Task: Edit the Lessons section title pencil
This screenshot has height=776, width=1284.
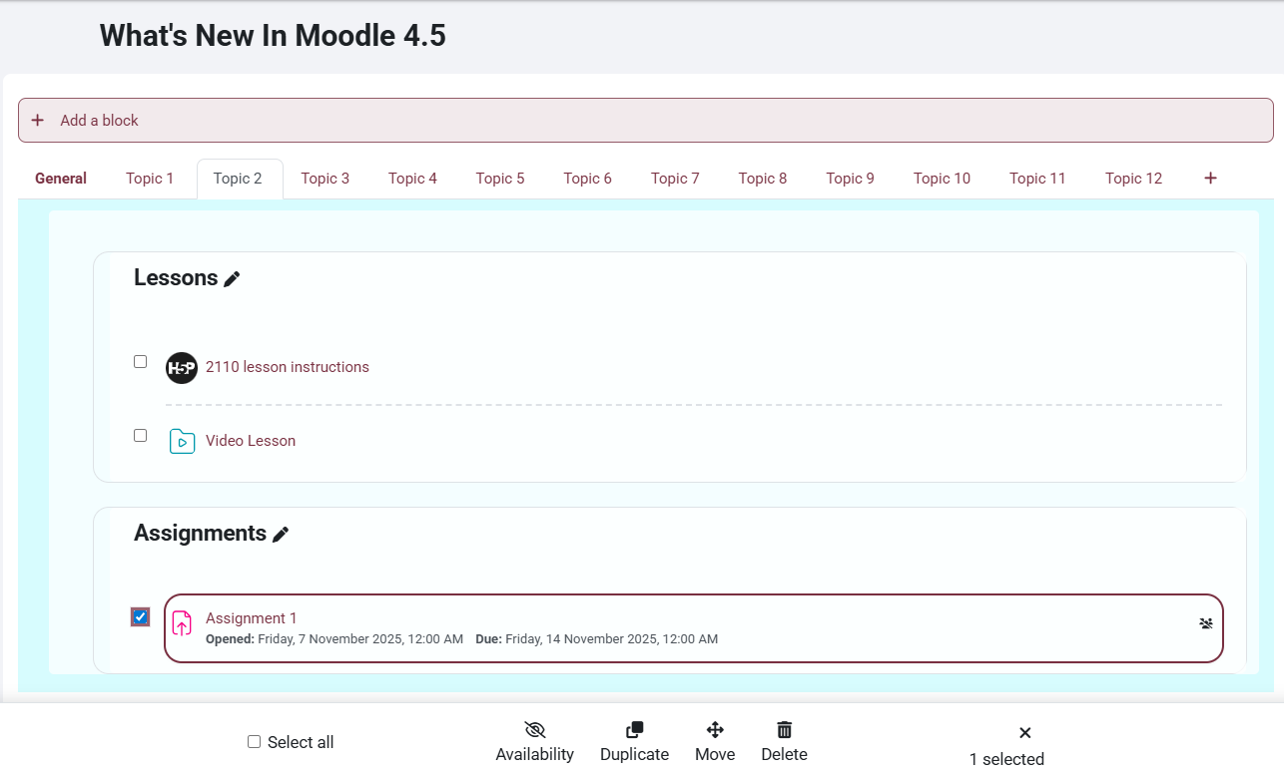Action: click(x=232, y=279)
